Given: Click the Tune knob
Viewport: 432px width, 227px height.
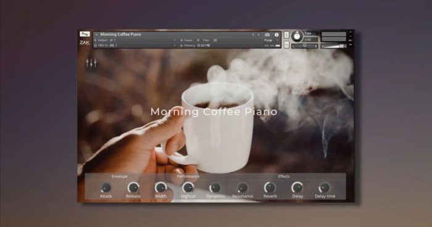Looking at the screenshot, I should pyautogui.click(x=297, y=36).
